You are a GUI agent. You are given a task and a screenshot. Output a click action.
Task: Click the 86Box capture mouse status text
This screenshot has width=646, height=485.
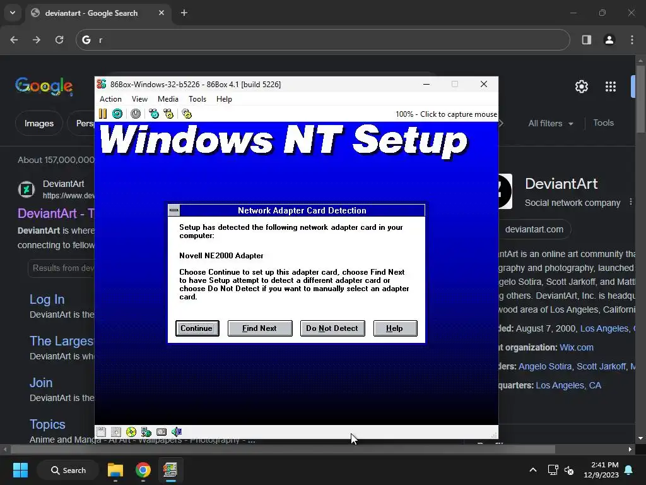[x=446, y=114]
